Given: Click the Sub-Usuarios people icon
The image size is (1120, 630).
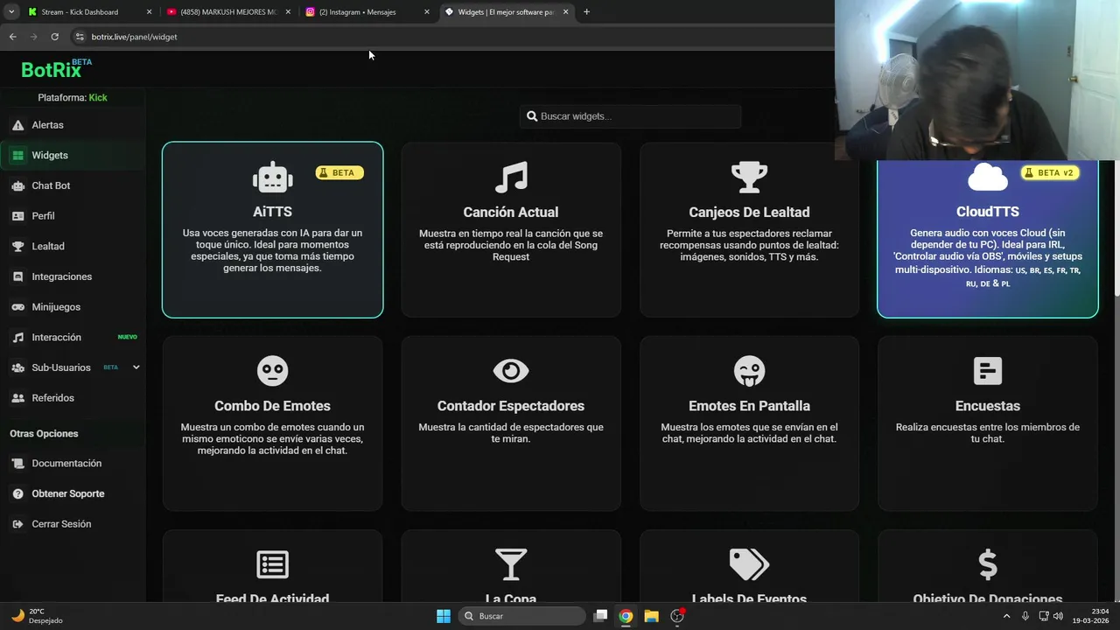Looking at the screenshot, I should [x=17, y=367].
